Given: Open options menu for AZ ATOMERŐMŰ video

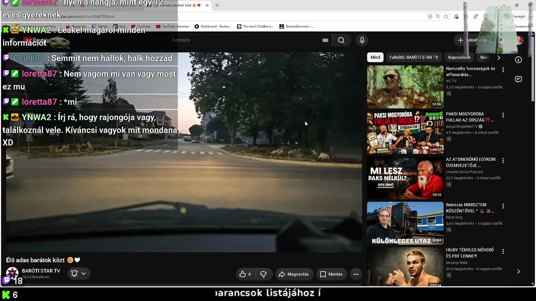Looking at the screenshot, I should click(x=503, y=161).
